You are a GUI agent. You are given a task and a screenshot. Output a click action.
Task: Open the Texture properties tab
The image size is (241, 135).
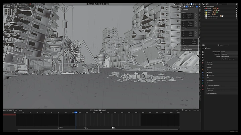[203, 89]
